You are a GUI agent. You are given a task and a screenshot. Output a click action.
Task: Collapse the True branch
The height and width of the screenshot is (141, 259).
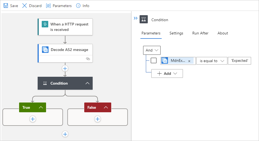pos(41,107)
